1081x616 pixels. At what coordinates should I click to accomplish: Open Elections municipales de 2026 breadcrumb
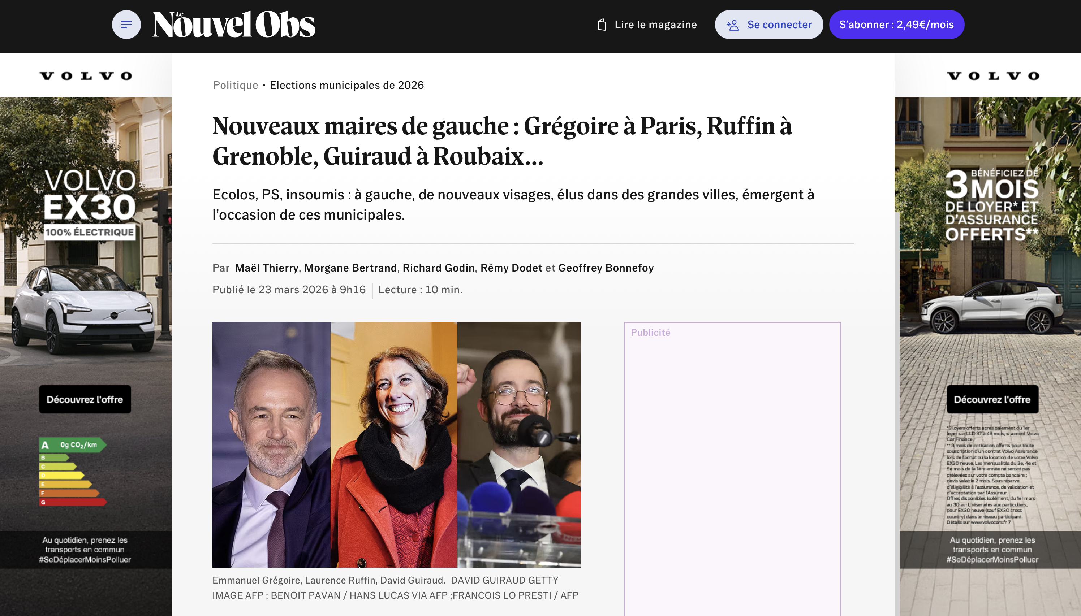pyautogui.click(x=346, y=85)
